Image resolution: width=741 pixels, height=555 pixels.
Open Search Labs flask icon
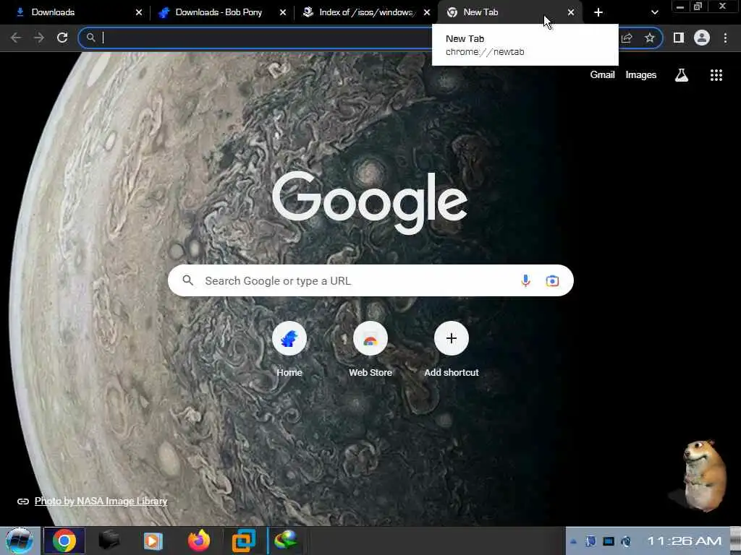682,75
